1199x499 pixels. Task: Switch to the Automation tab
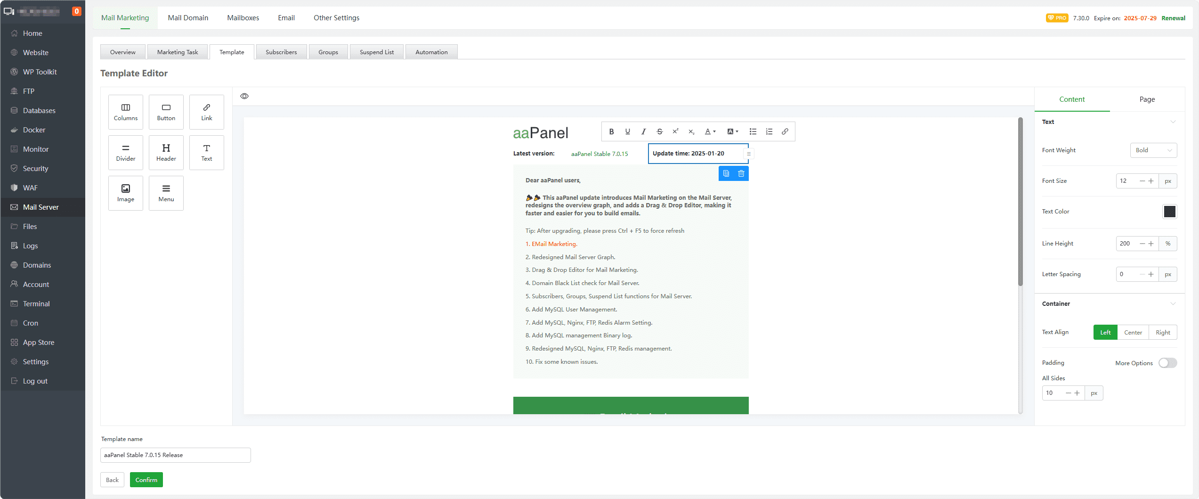click(431, 52)
